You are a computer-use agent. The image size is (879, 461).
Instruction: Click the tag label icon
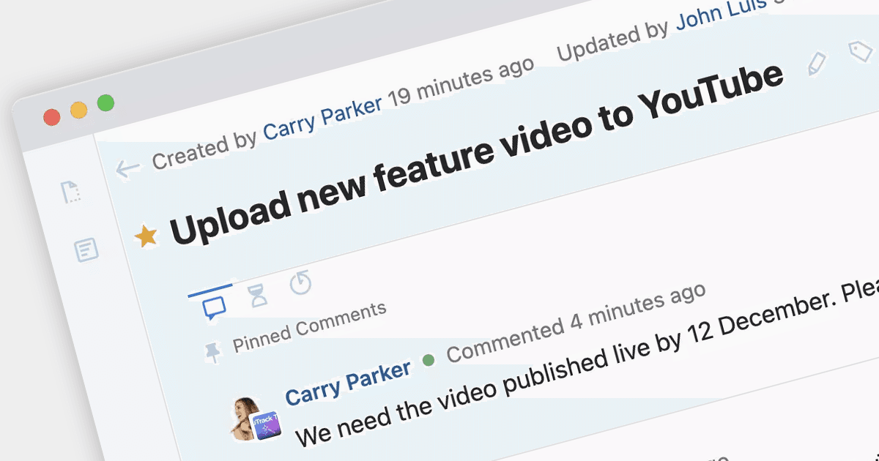(862, 51)
